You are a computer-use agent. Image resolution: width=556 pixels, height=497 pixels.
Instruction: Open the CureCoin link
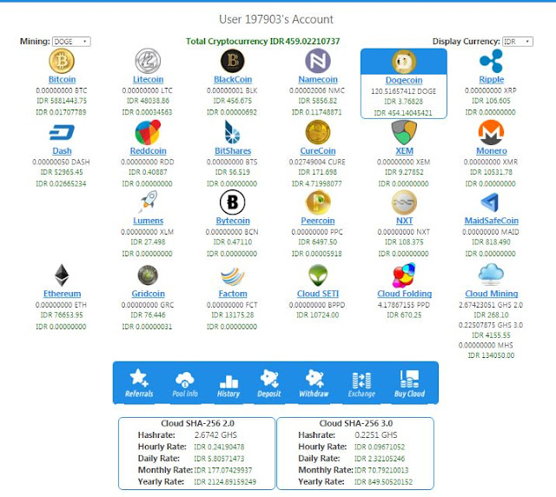pyautogui.click(x=318, y=151)
